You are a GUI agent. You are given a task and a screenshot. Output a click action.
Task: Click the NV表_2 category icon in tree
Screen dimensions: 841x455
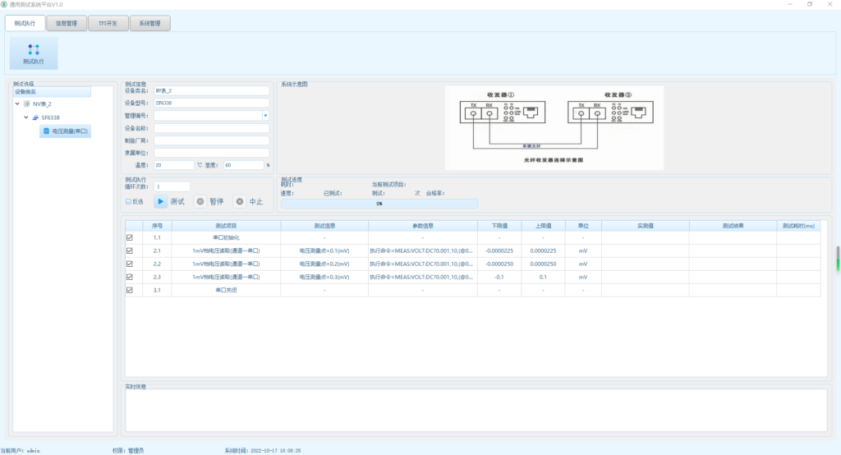coord(26,104)
